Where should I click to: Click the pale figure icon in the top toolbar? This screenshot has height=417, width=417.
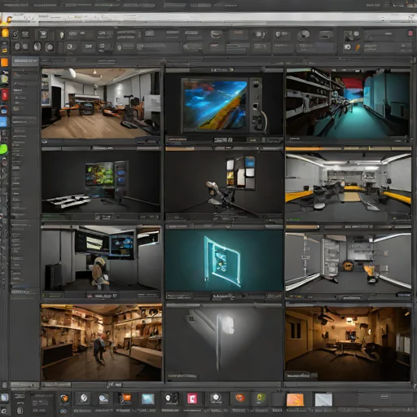(x=62, y=35)
